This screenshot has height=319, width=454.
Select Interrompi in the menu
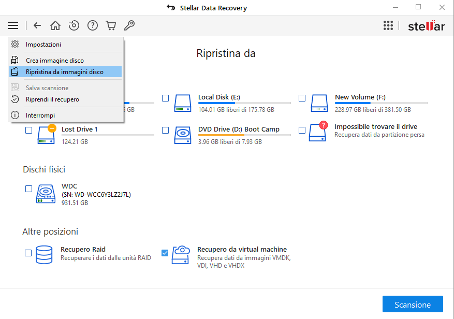pos(65,115)
